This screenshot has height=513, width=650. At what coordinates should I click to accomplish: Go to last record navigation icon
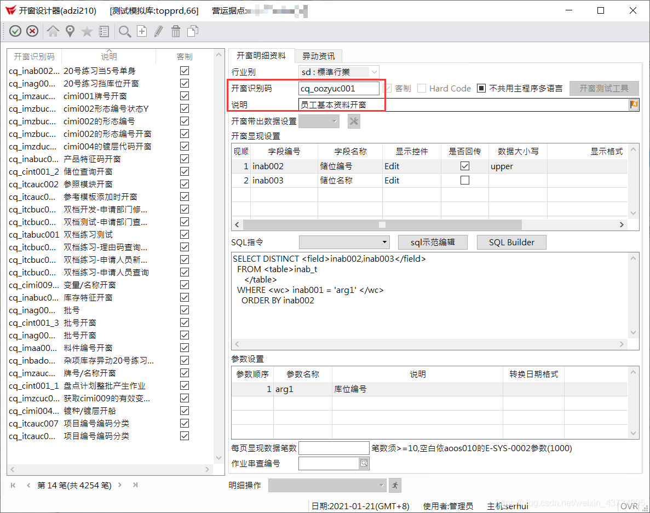(x=135, y=485)
